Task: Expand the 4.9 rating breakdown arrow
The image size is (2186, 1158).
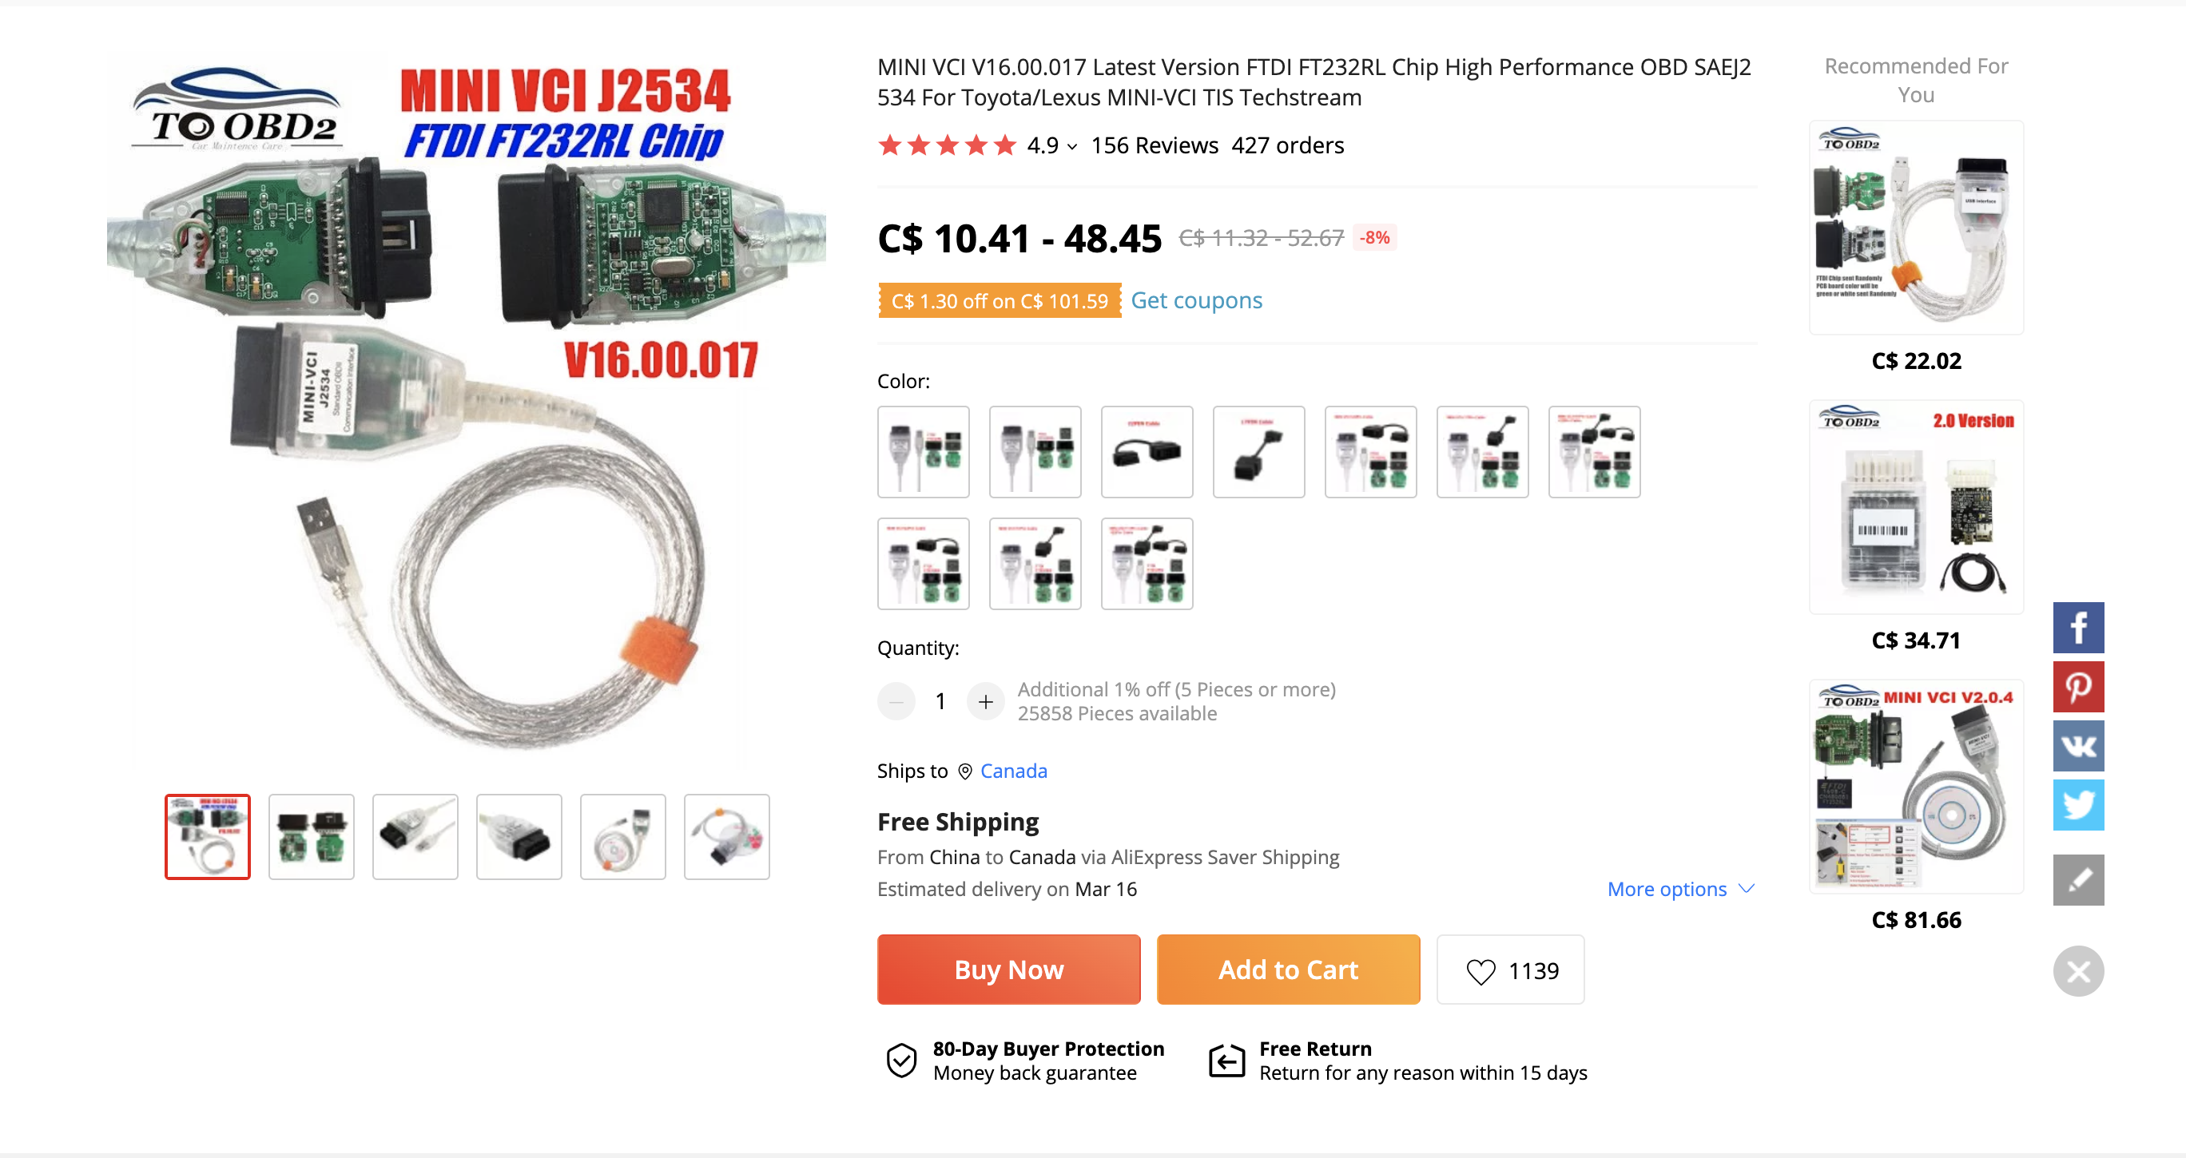Action: (x=1073, y=147)
